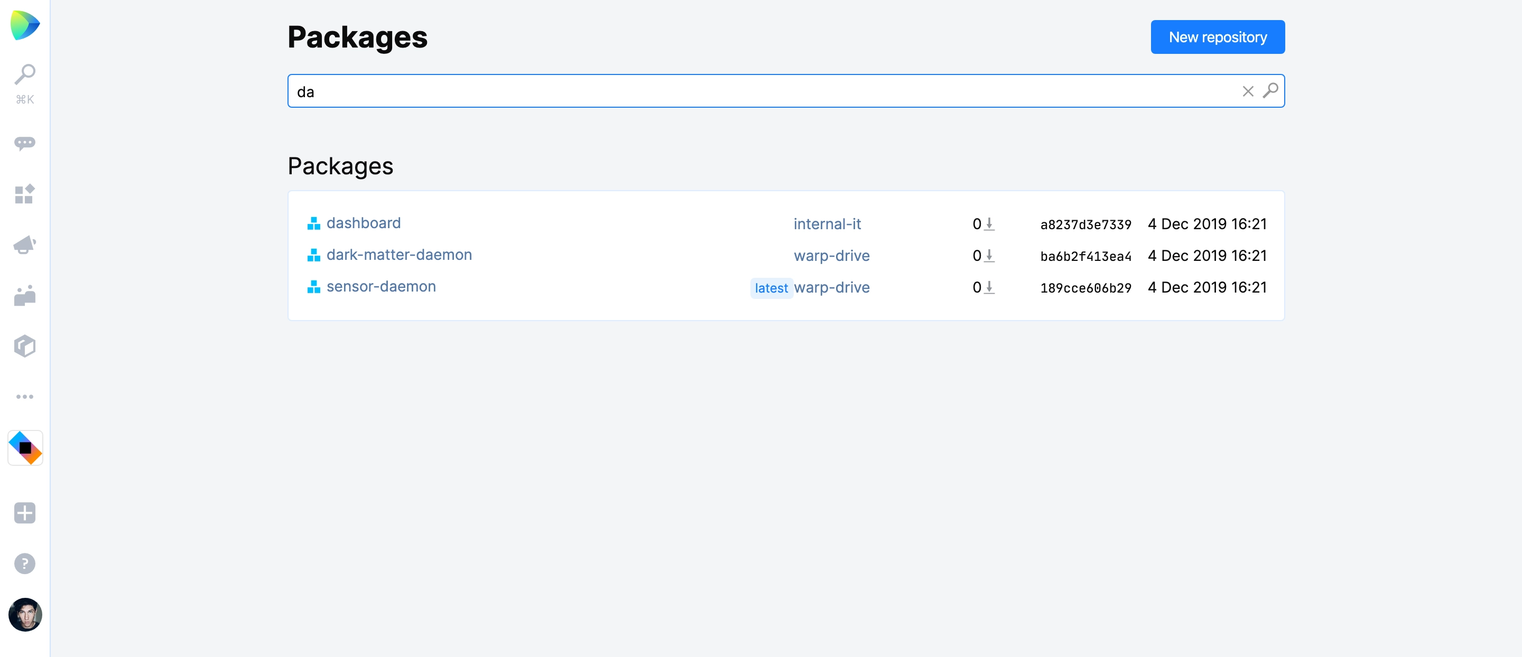Click the ellipsis more options icon
The image size is (1522, 657).
click(x=25, y=398)
